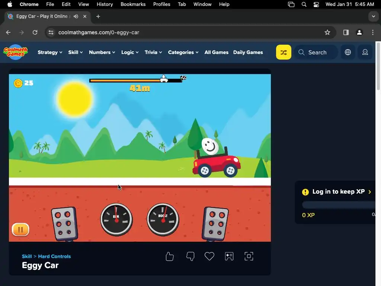Screen dimensions: 381x286
Task: Open a new browser tab
Action: pos(98,16)
